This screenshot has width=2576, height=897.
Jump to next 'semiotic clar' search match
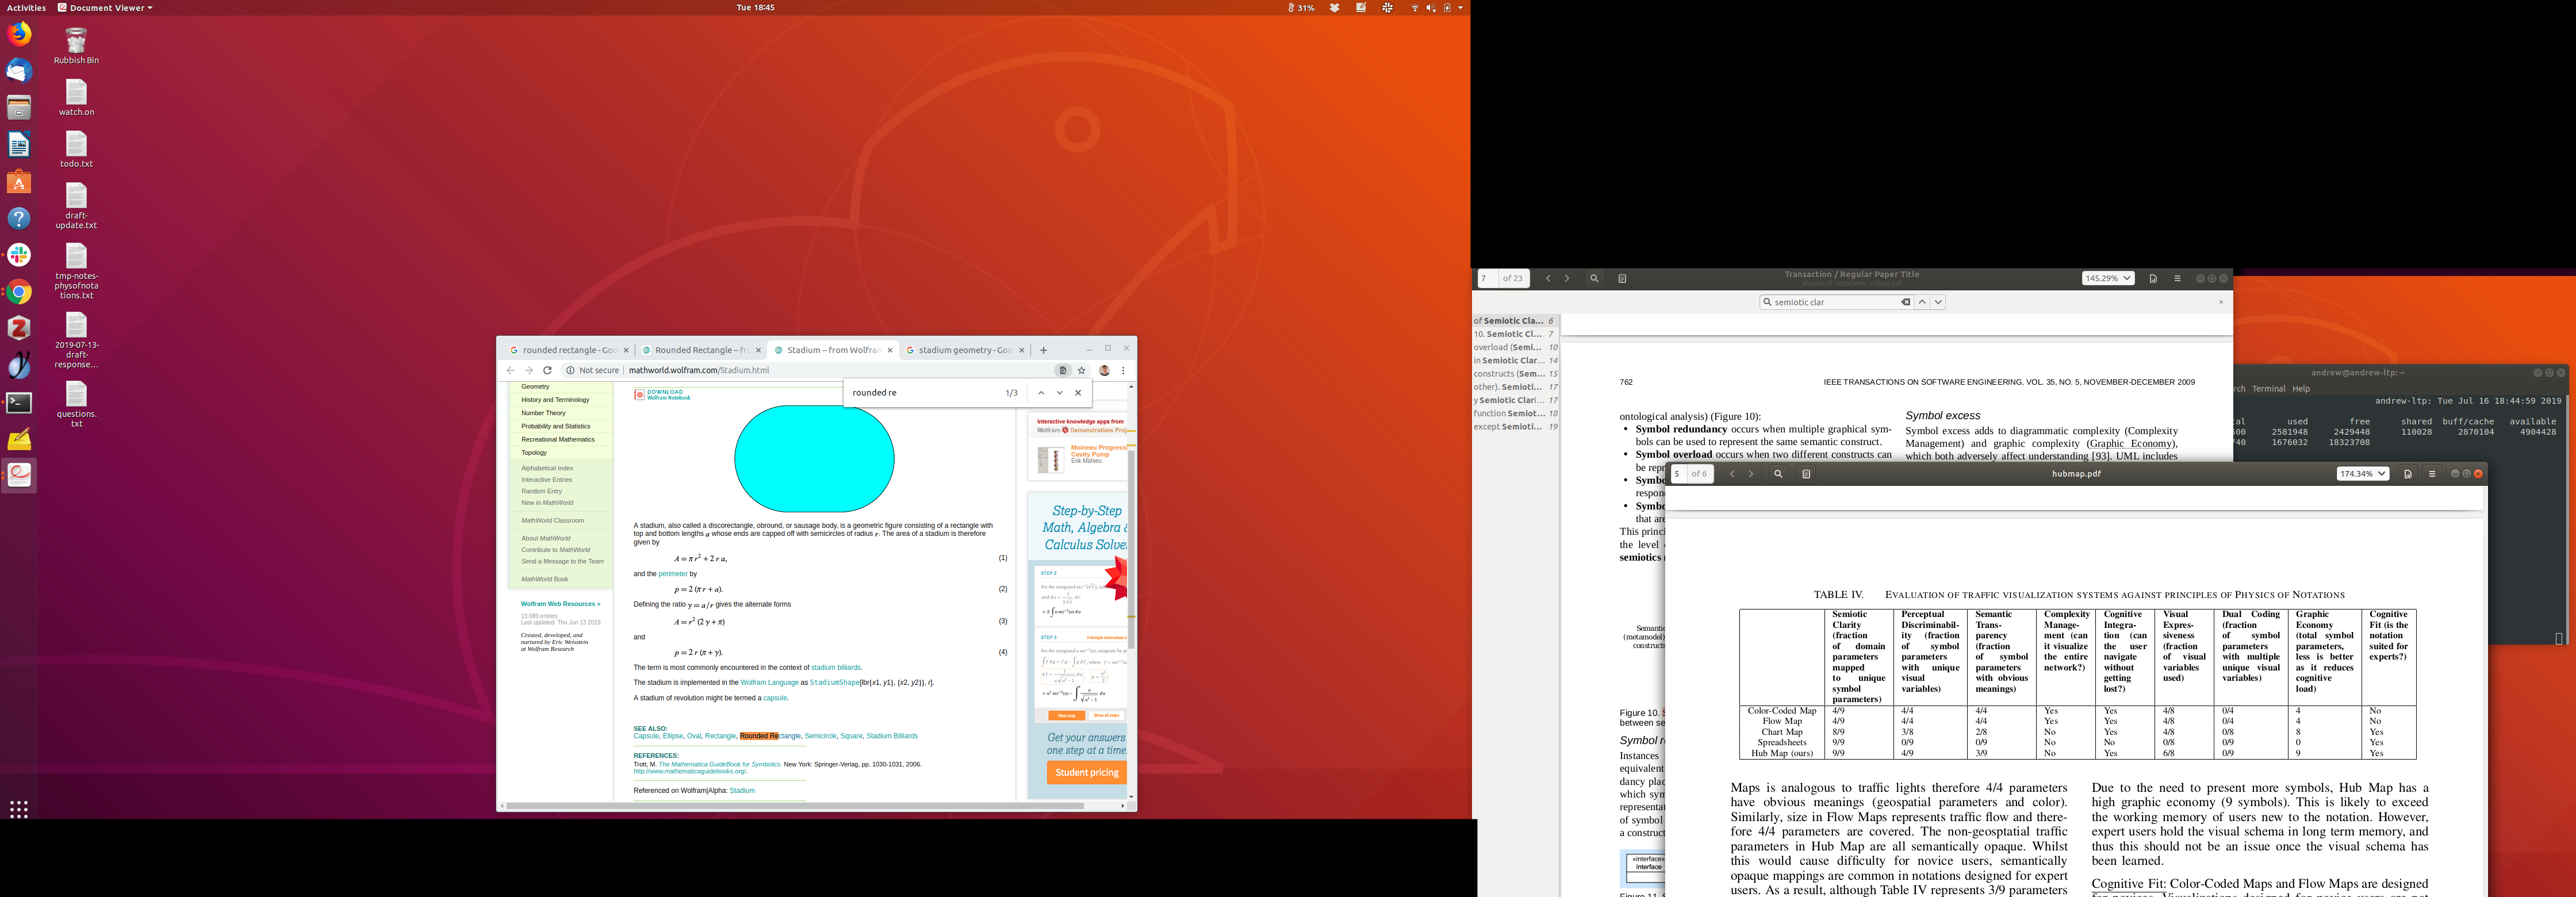pos(1938,302)
